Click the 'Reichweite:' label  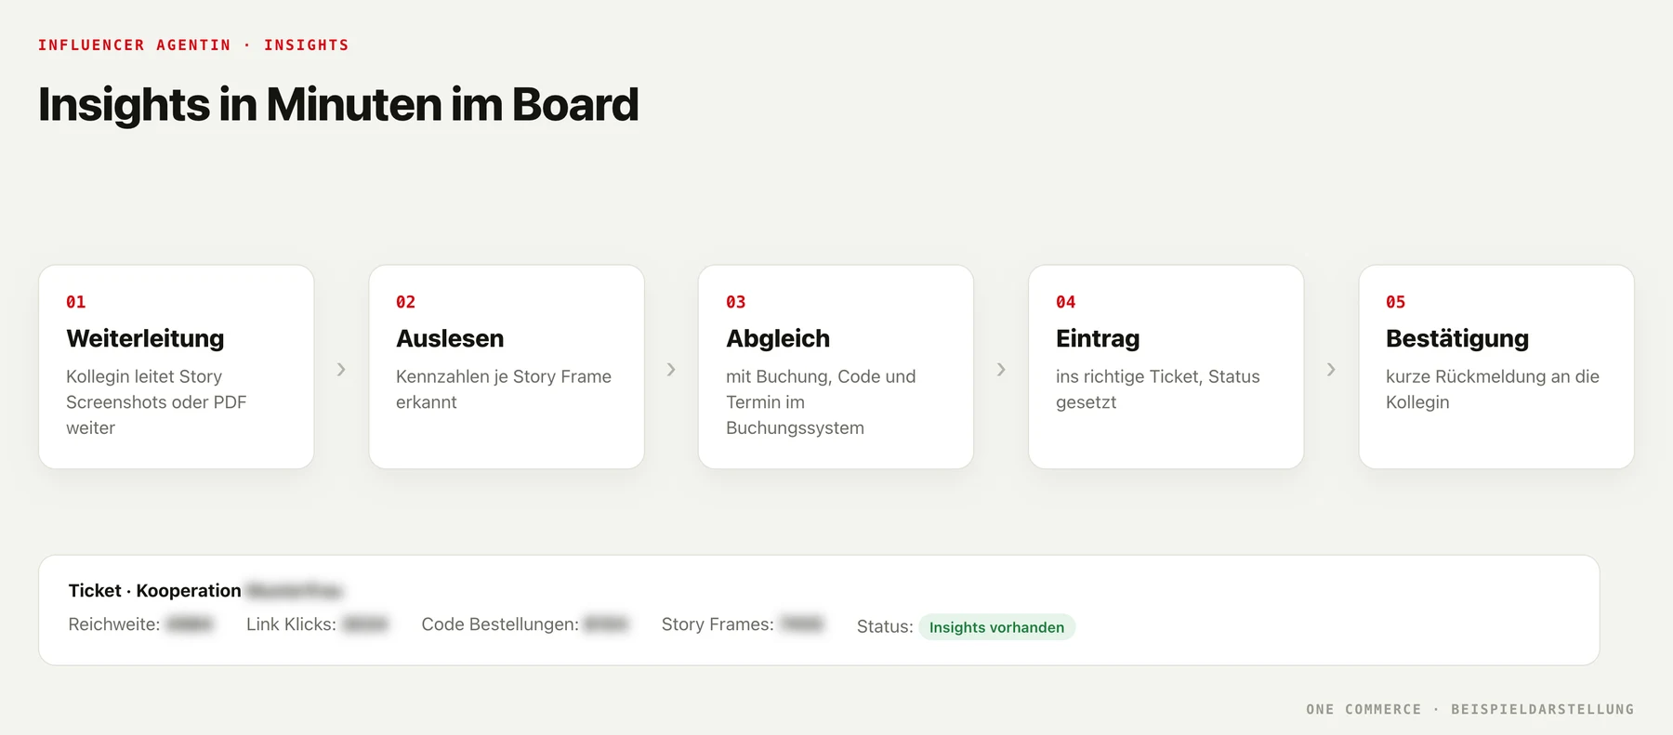pos(114,624)
